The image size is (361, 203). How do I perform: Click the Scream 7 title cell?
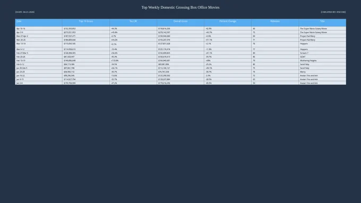322,53
